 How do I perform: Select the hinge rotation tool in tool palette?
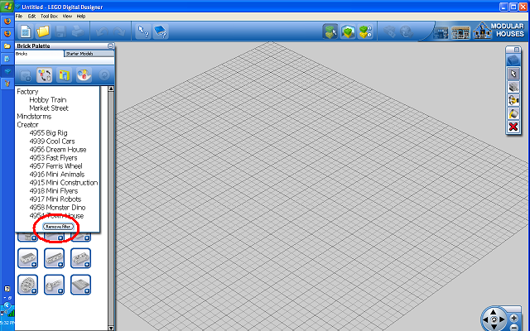[x=513, y=100]
